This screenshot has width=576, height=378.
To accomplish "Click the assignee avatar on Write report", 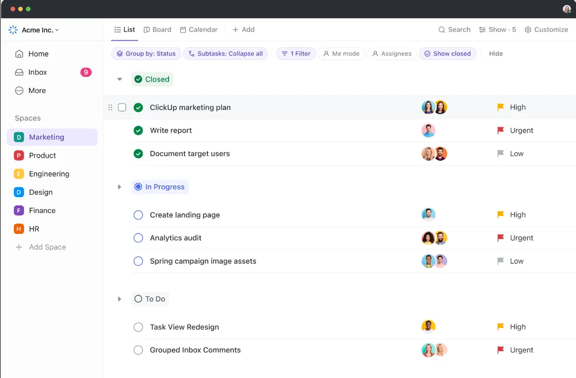I will (x=429, y=130).
